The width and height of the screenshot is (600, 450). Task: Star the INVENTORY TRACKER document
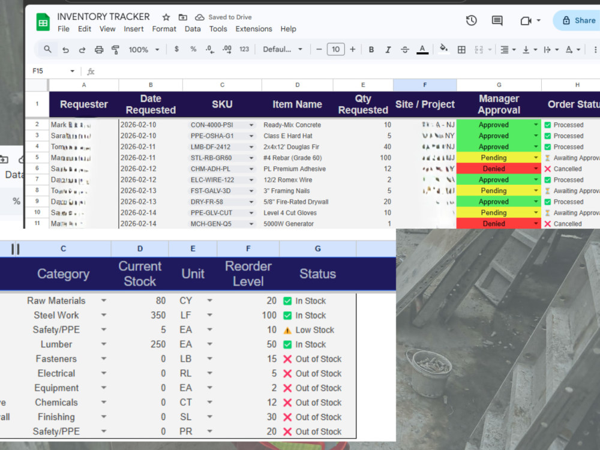[x=166, y=17]
